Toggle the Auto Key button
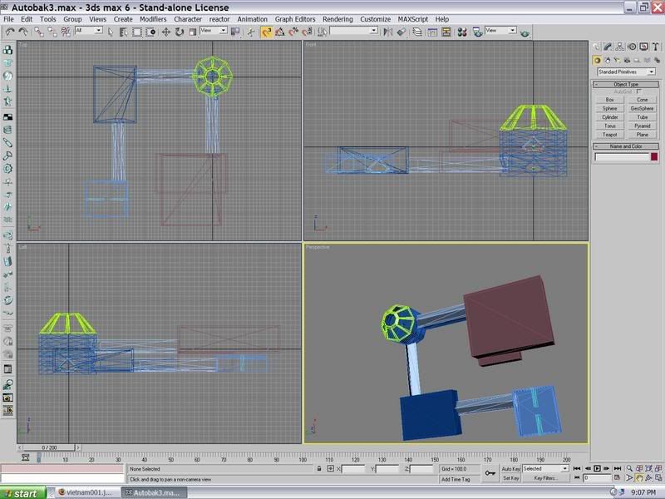Screen dimensions: 665x499 point(510,468)
